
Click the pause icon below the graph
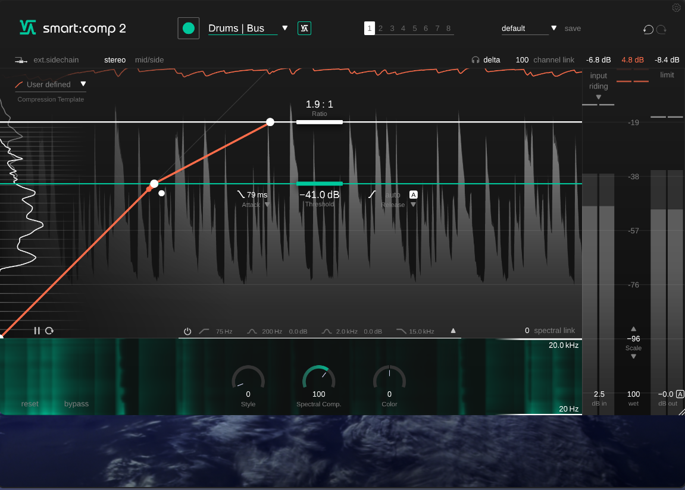(x=36, y=331)
